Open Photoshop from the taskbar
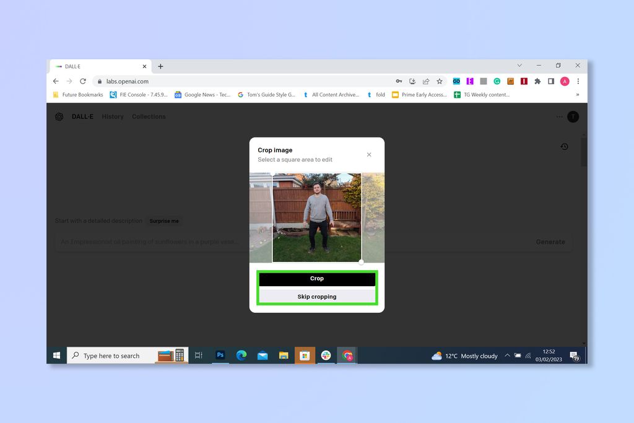Screen dimensions: 634x423 [x=220, y=355]
